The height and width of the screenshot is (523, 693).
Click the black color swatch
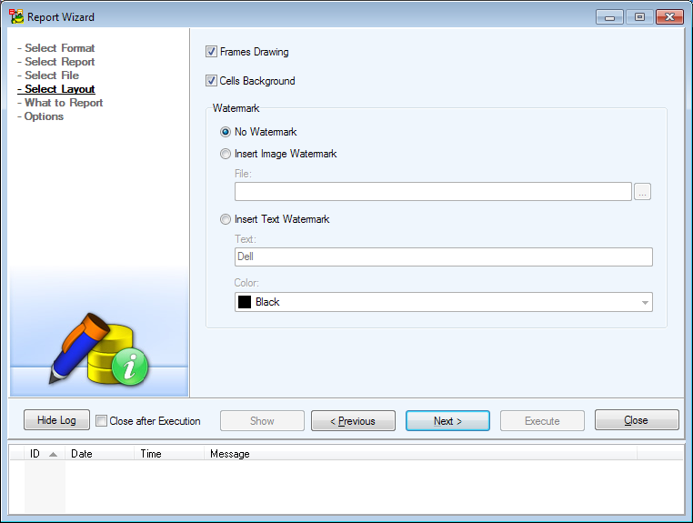coord(245,302)
